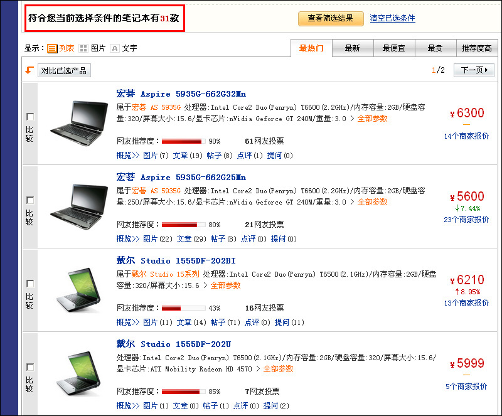The image size is (502, 416).
Task: Open 23个商家报价 merchant quotes link
Action: click(466, 220)
